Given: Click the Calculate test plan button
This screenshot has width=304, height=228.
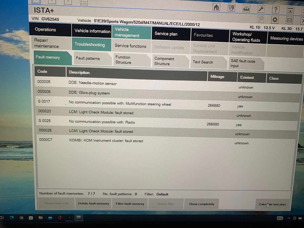Looking at the screenshot, I should [272, 204].
